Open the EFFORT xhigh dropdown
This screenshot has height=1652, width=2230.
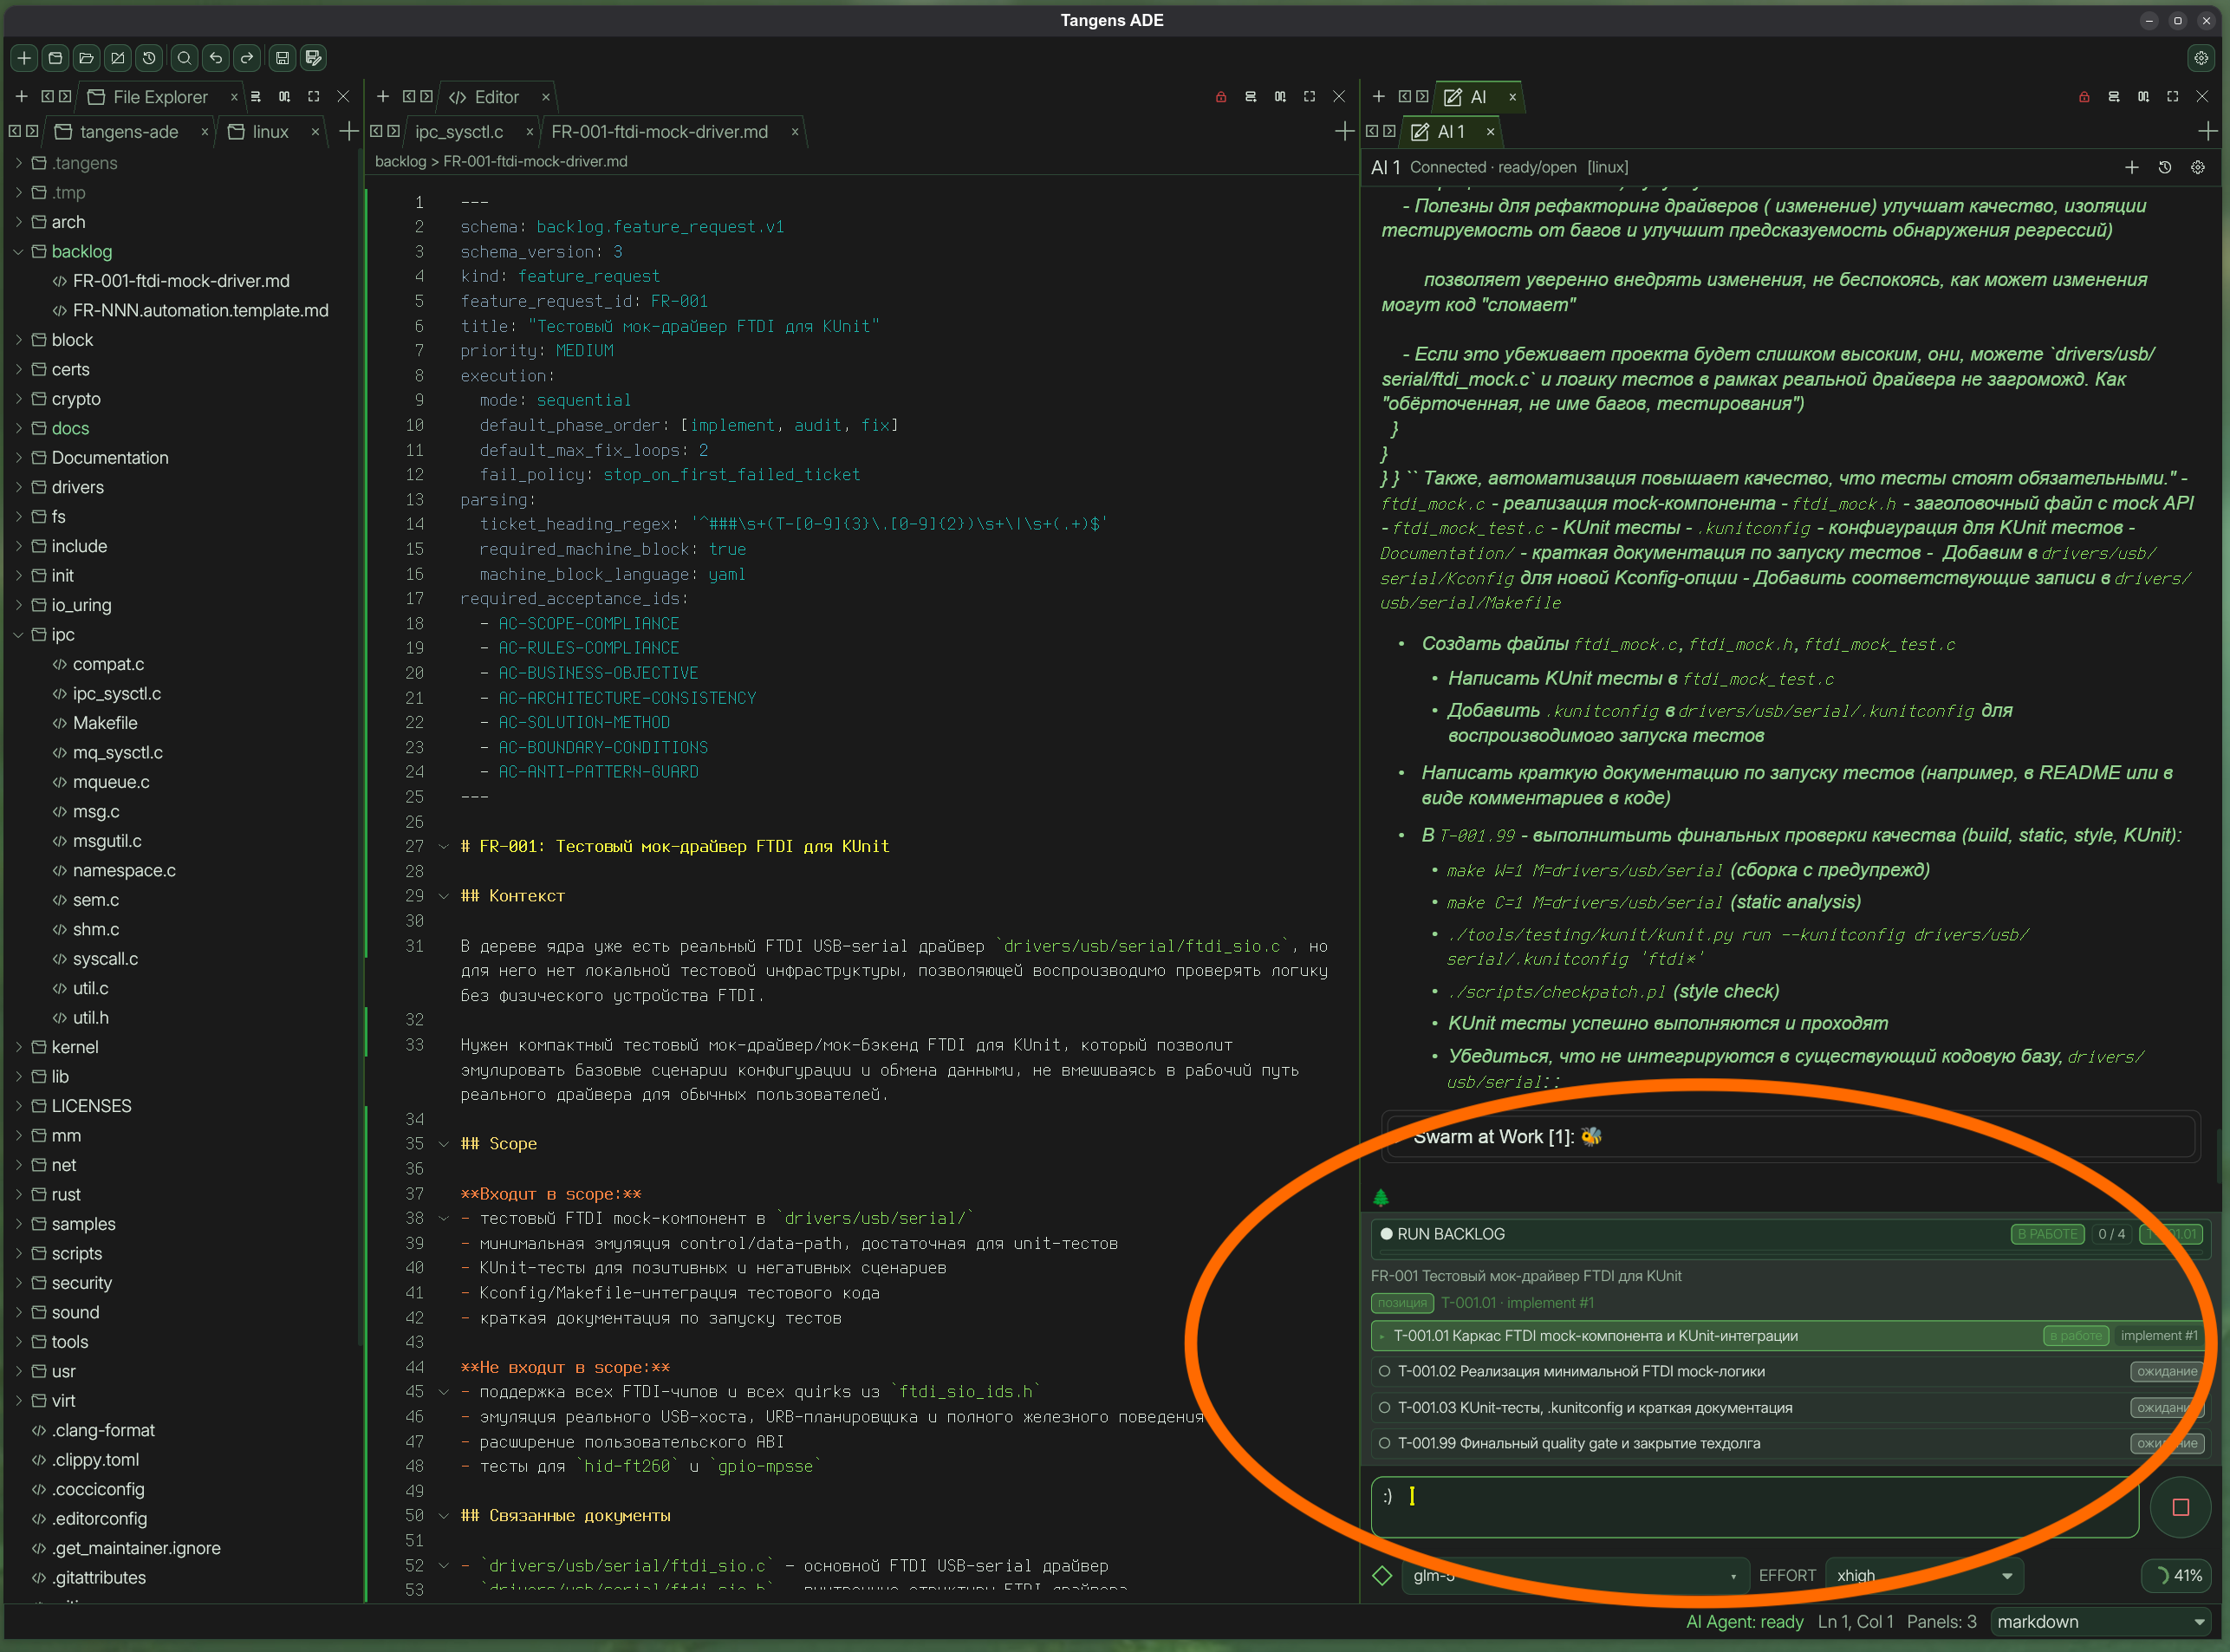point(1924,1576)
